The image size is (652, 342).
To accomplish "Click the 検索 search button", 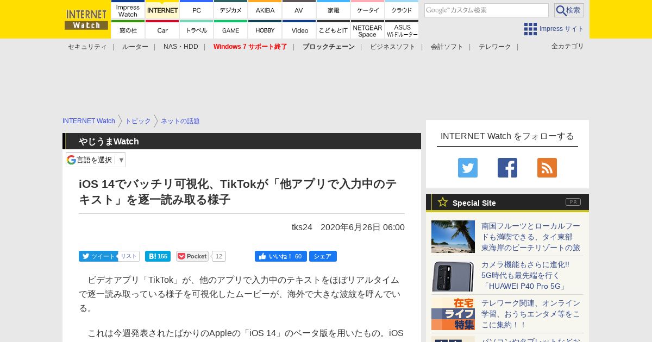I will point(569,10).
